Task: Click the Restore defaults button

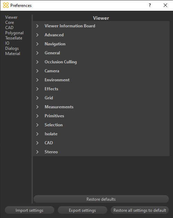Action: click(x=101, y=199)
